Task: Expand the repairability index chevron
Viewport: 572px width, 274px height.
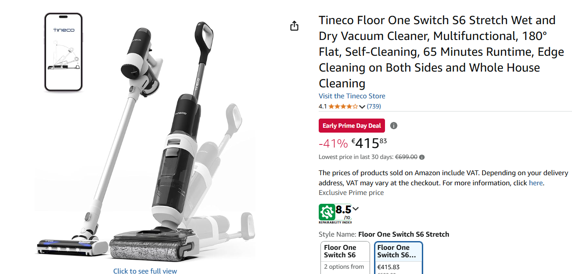Action: (356, 209)
